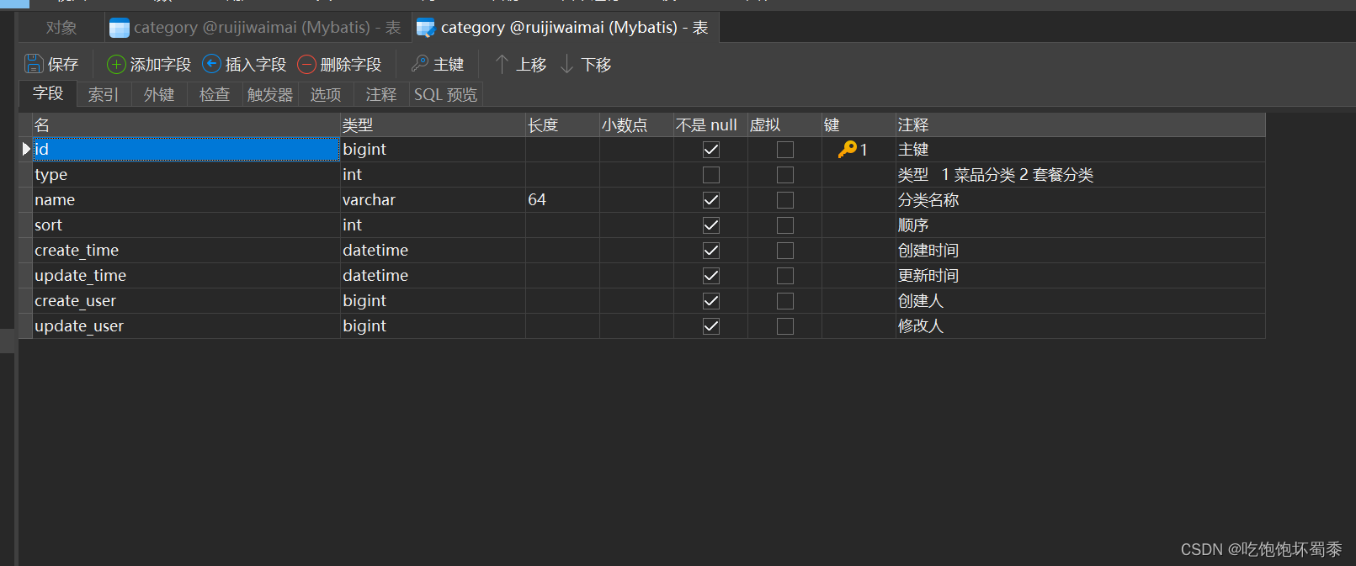Select the update_user field name

[x=186, y=326]
